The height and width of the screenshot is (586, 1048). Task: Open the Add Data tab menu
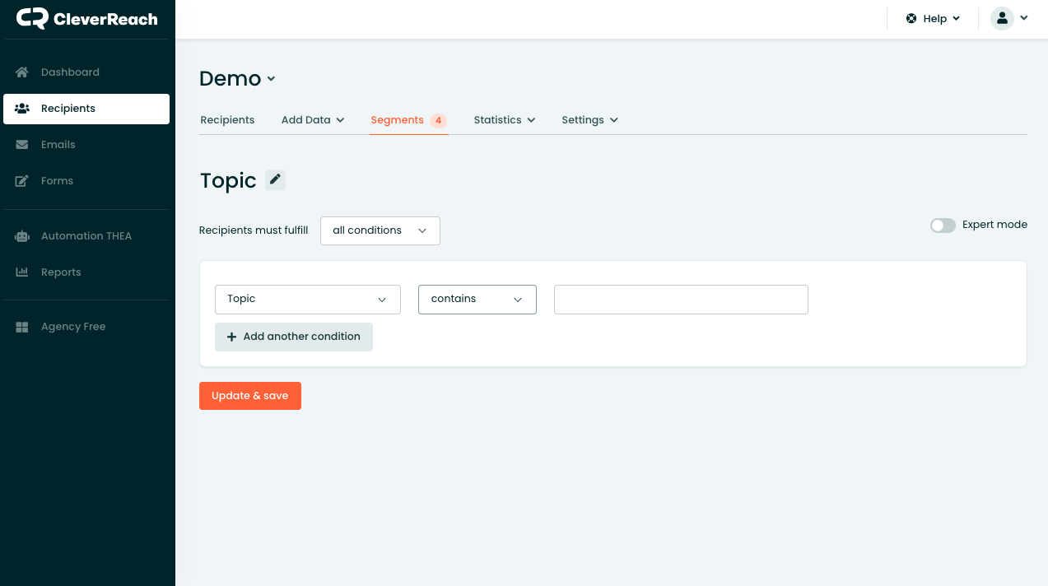tap(312, 120)
